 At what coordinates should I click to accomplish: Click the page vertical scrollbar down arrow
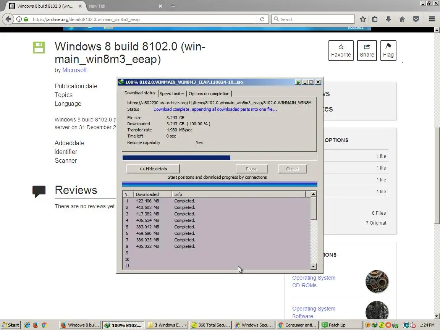click(x=437, y=316)
